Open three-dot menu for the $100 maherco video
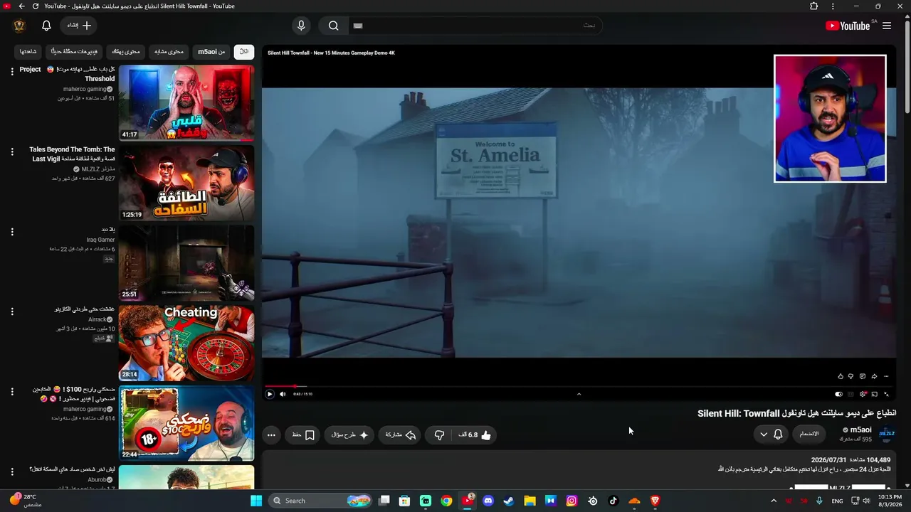The height and width of the screenshot is (512, 911). pyautogui.click(x=12, y=392)
